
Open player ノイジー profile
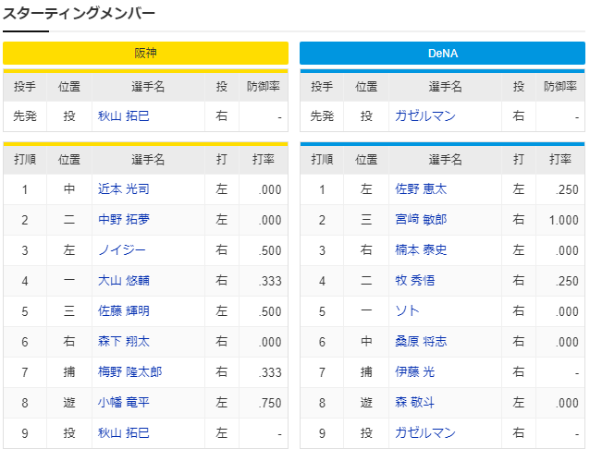121,249
